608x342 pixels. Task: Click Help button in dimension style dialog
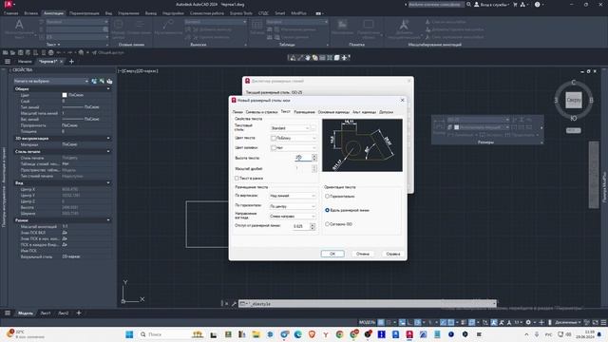click(392, 254)
